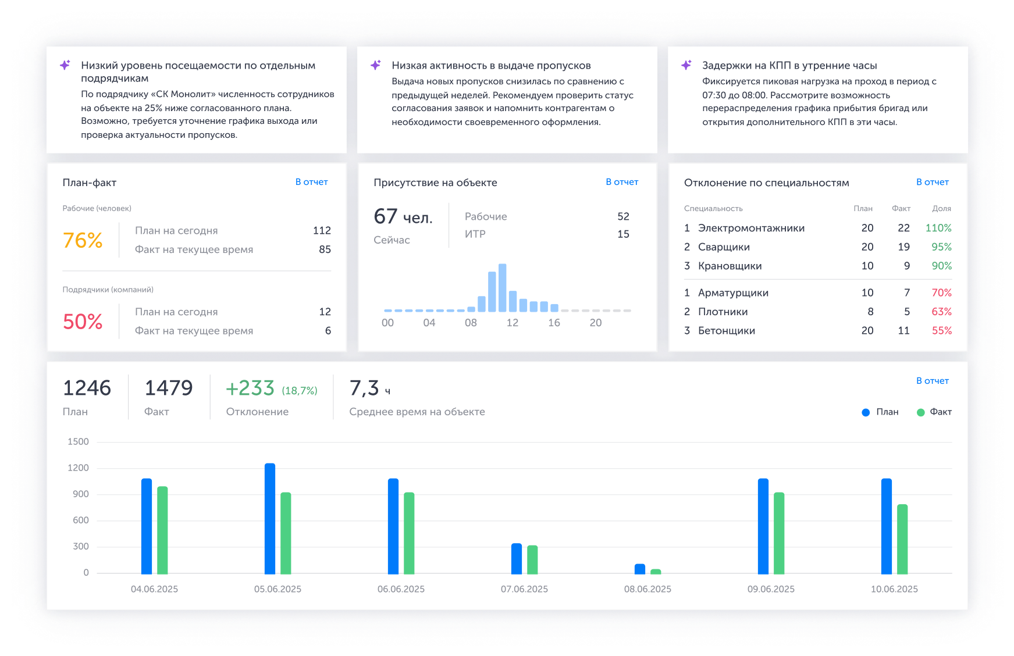Click the +233 deviation value
Screen dimensions: 1014x656
pos(250,388)
